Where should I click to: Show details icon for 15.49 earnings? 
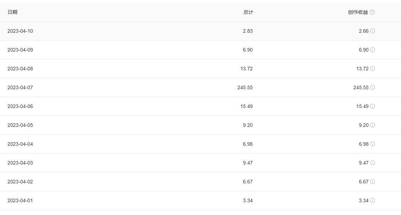[373, 106]
